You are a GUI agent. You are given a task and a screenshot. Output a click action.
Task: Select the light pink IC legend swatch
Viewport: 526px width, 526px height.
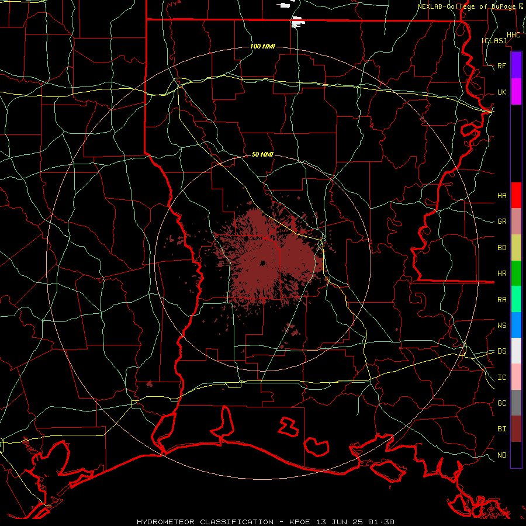(516, 377)
